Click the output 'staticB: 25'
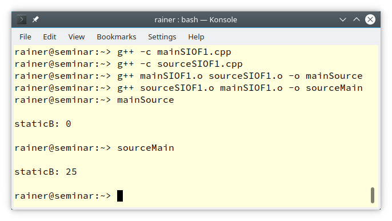Viewport: 392px width, 221px height. tap(46, 172)
